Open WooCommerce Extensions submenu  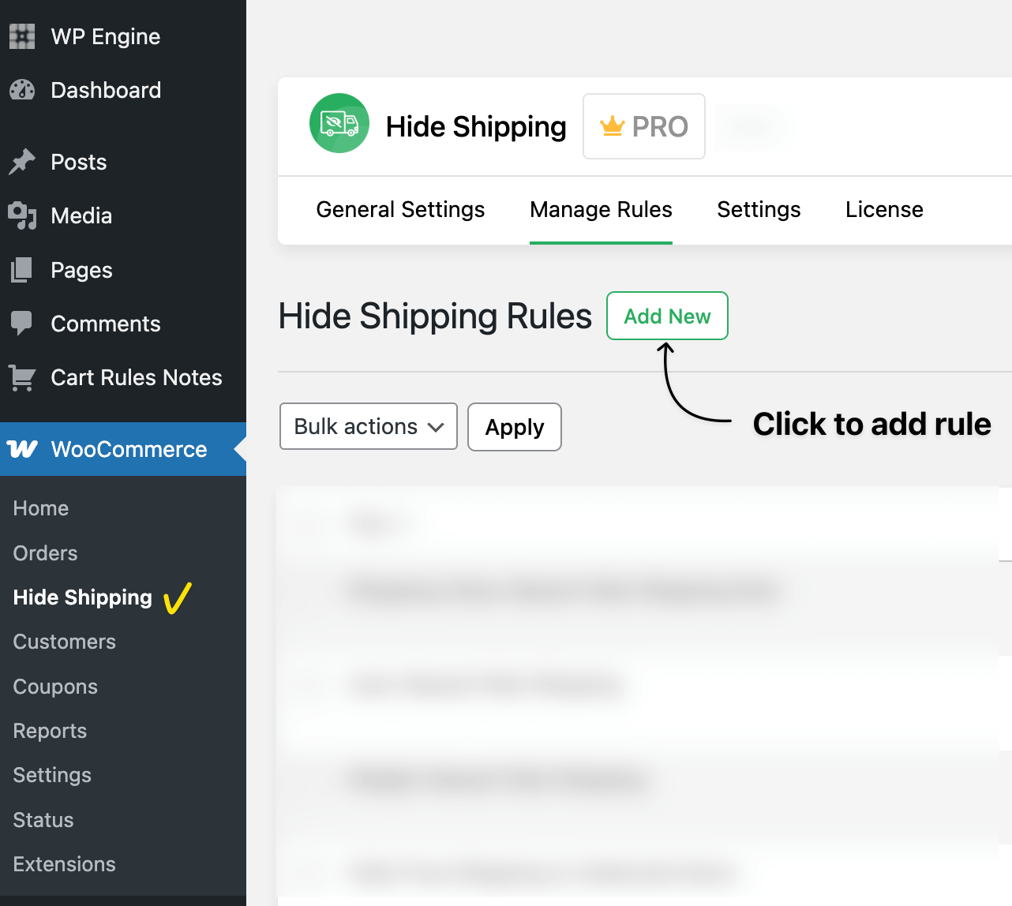[x=65, y=864]
